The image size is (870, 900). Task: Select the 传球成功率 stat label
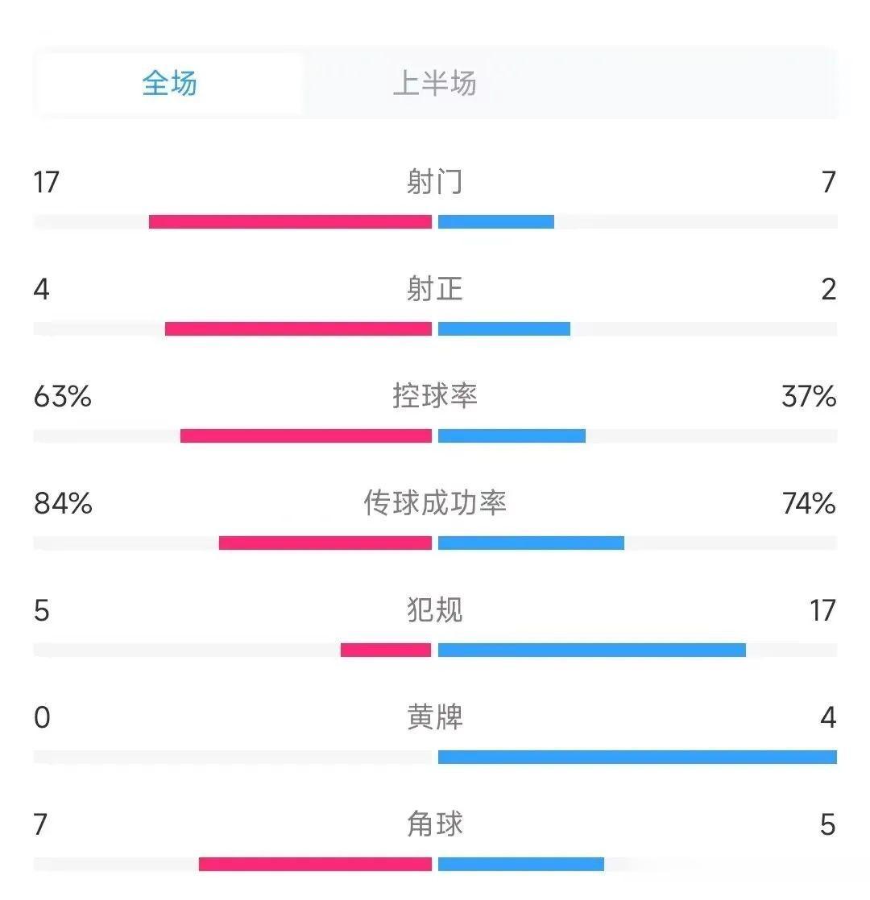(x=435, y=503)
